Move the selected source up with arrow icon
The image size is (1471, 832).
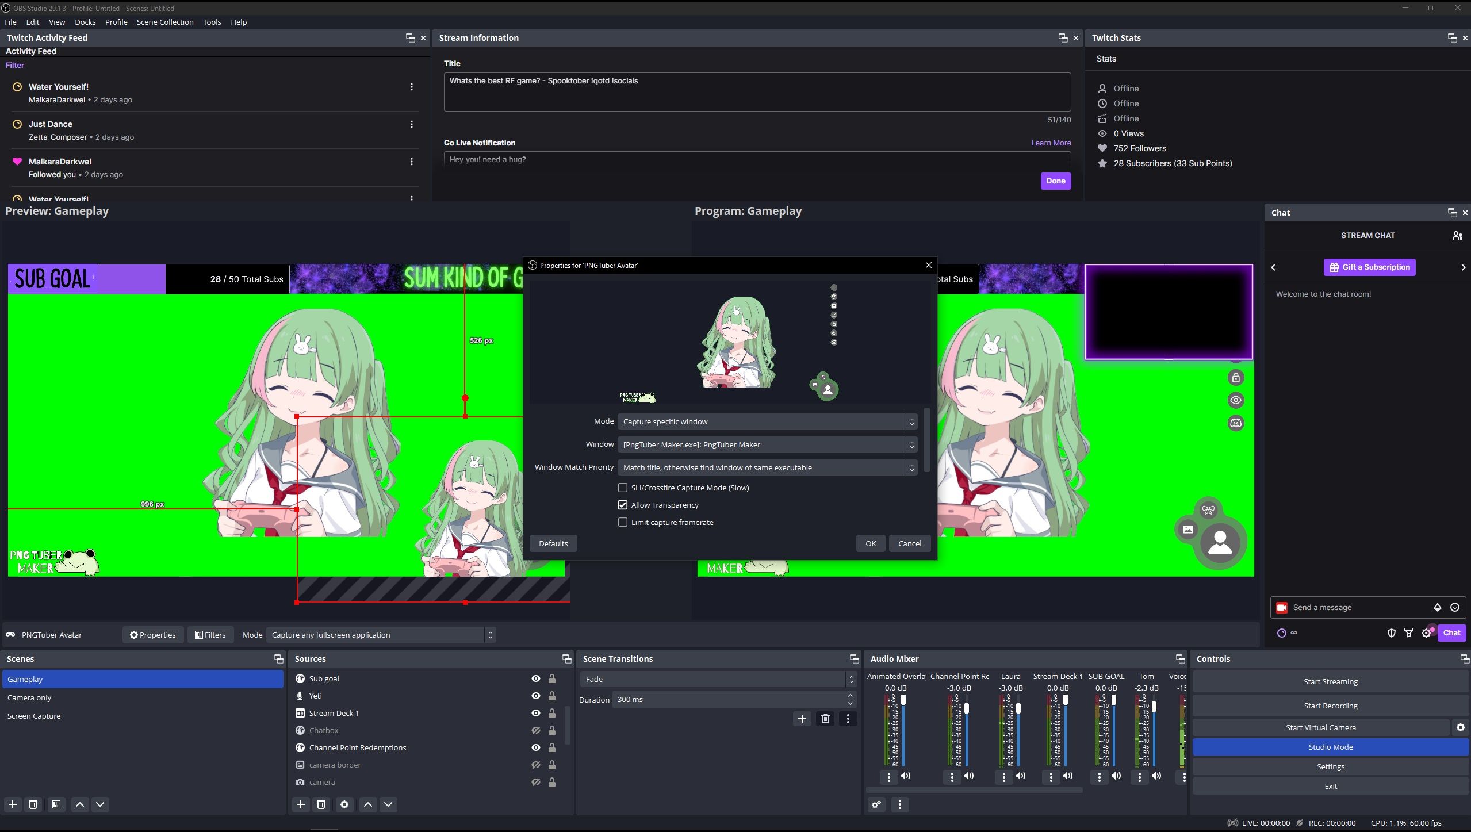(x=367, y=804)
